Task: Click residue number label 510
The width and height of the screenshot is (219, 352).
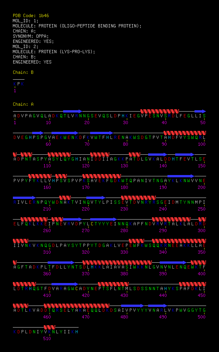Action: coord(47,338)
